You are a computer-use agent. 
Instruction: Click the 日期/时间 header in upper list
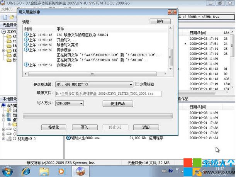(x=198, y=33)
